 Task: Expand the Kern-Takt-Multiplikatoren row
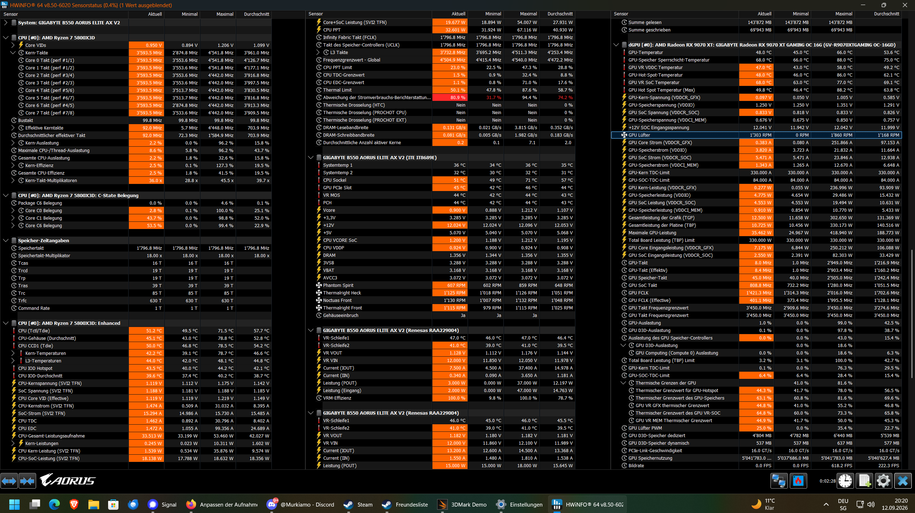(x=13, y=180)
